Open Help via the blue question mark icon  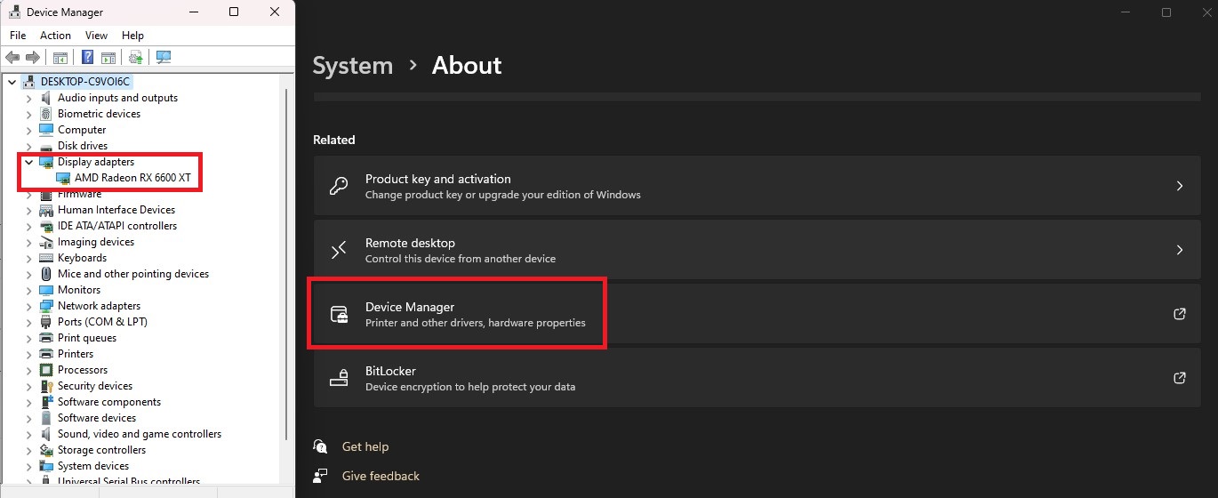(x=88, y=58)
